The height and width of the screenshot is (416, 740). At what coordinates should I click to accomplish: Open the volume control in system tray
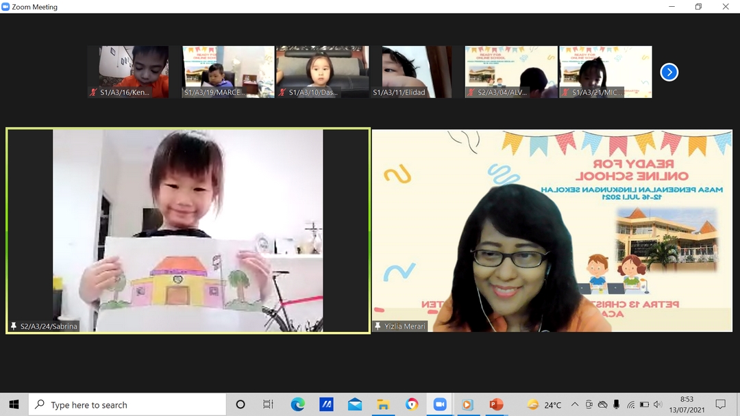point(658,404)
